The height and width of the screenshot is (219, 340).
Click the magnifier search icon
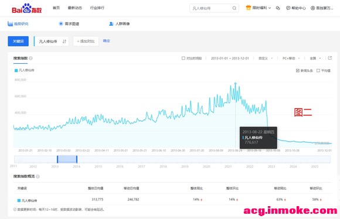[234, 8]
